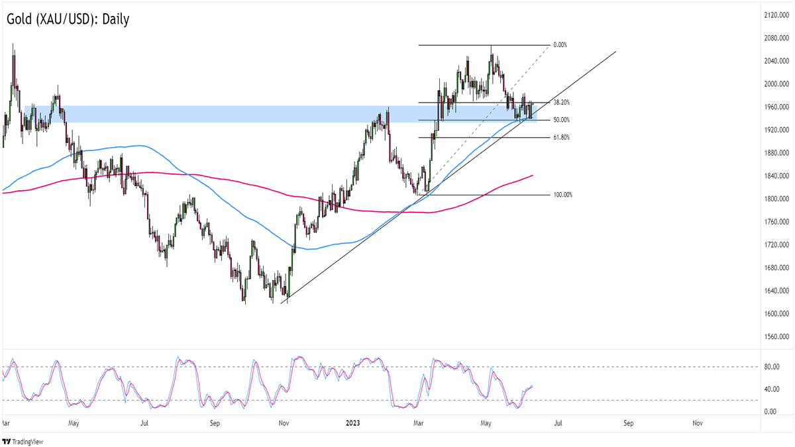Click the TradingView logo icon

point(8,441)
